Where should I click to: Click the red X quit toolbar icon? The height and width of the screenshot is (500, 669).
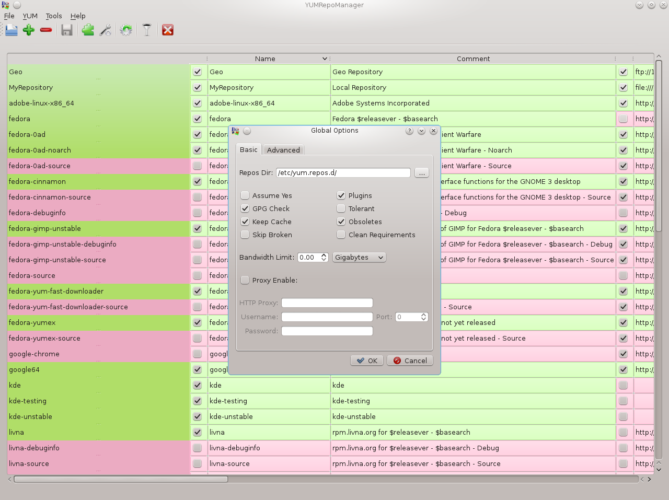[168, 30]
